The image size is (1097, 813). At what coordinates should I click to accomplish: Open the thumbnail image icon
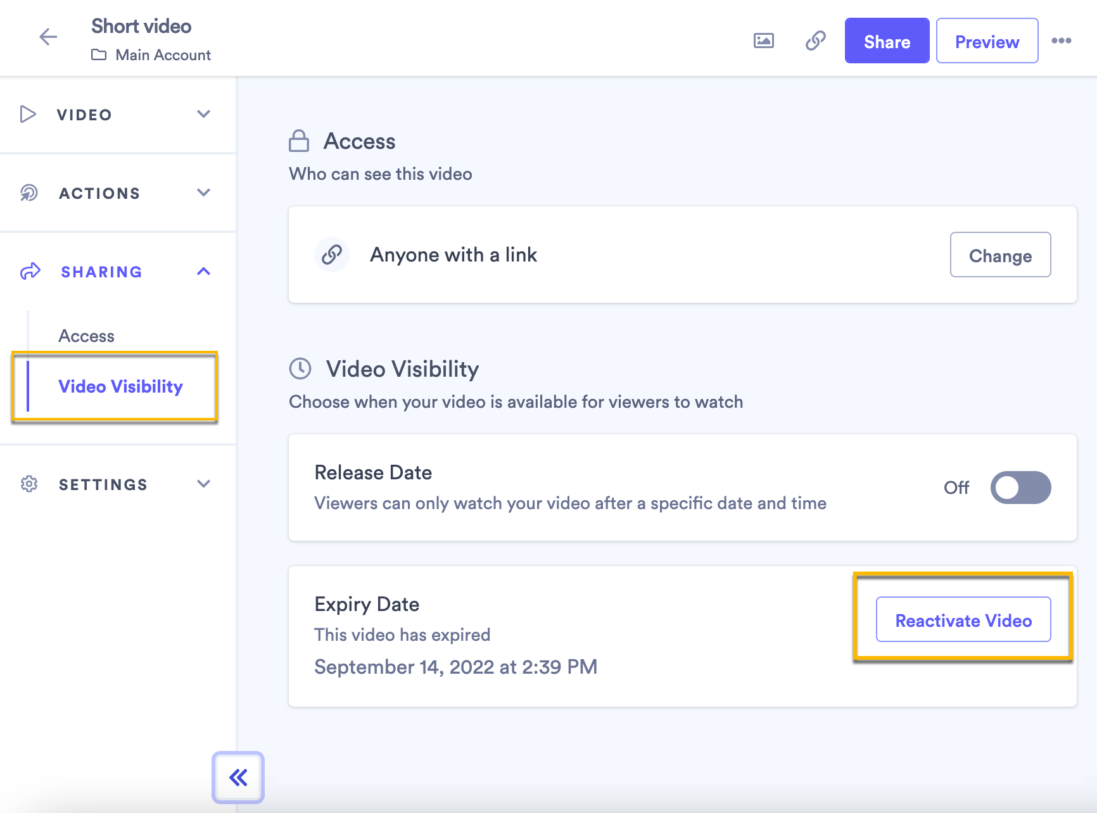click(x=764, y=41)
